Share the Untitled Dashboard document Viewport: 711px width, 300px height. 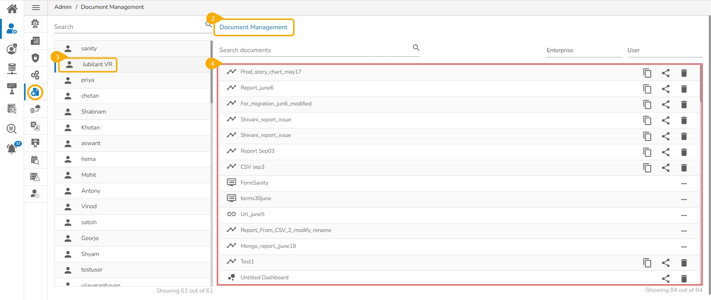coord(665,279)
